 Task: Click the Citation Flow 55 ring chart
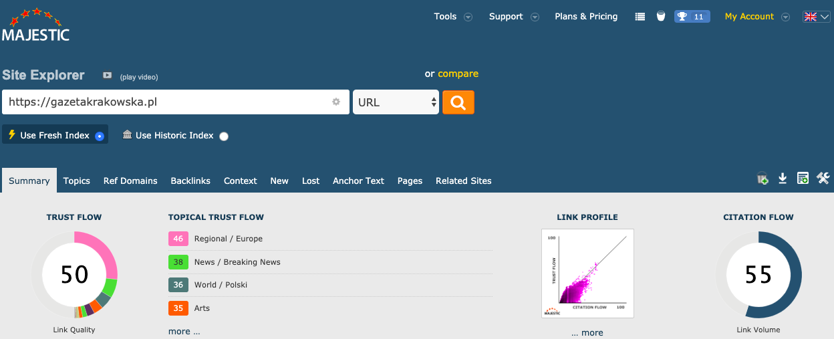(x=758, y=274)
